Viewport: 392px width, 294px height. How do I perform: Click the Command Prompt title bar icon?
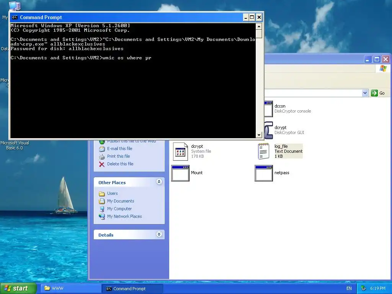15,17
